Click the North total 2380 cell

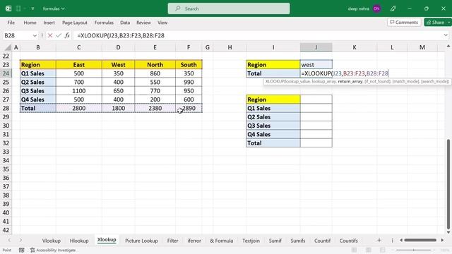point(155,108)
